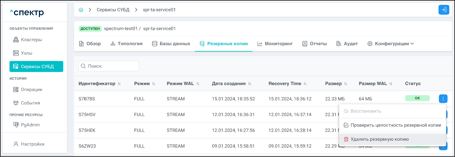455x157 pixels.
Task: Click the home icon in breadcrumb
Action: [x=81, y=10]
